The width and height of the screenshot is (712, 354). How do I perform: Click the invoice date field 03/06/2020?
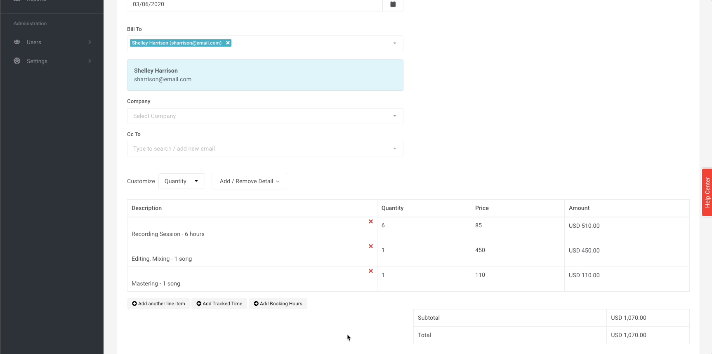pyautogui.click(x=254, y=5)
